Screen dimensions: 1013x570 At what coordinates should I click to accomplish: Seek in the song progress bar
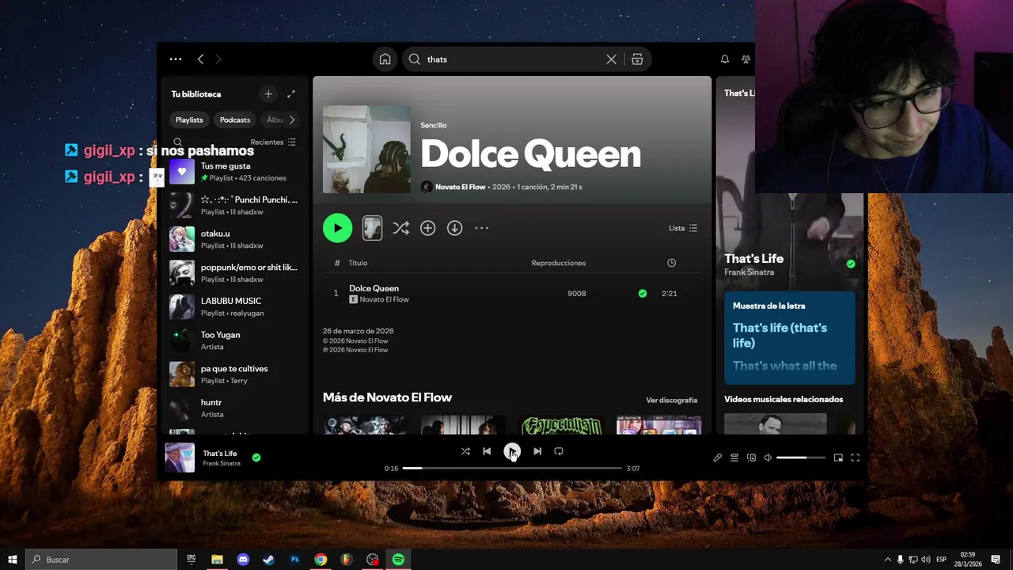pos(512,469)
